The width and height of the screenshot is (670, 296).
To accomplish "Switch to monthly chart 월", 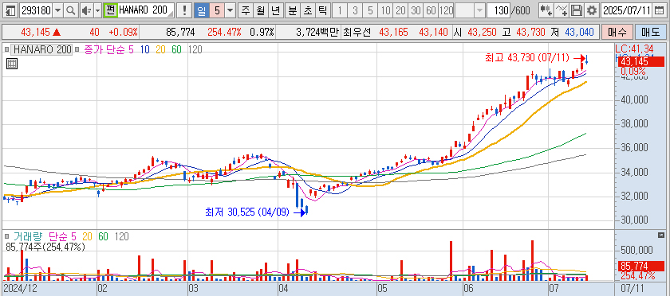I will pyautogui.click(x=260, y=10).
